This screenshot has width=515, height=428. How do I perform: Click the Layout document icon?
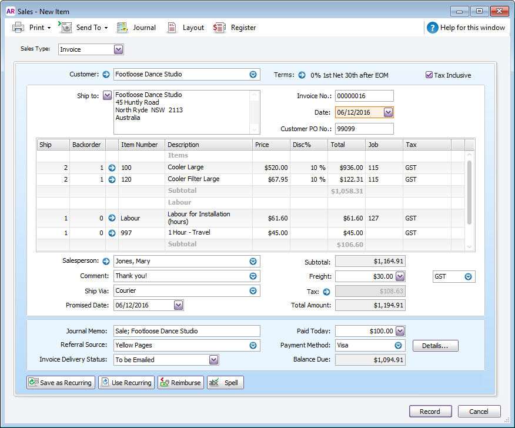pos(172,28)
